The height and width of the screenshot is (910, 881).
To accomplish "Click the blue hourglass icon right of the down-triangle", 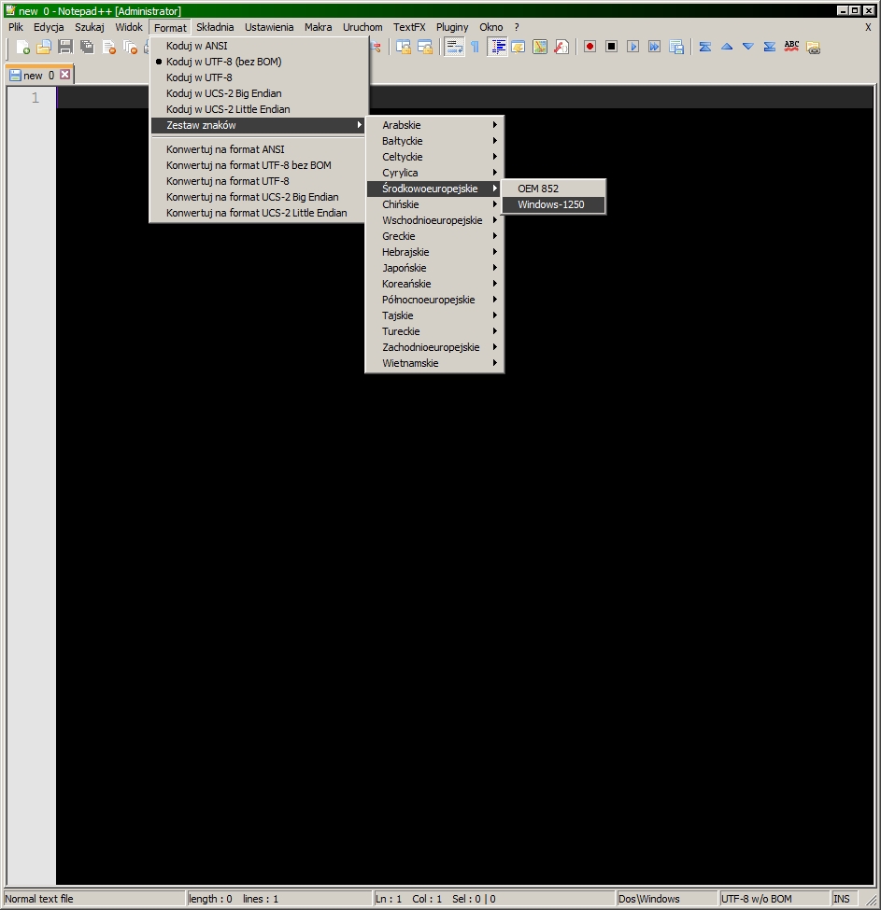I will (770, 47).
